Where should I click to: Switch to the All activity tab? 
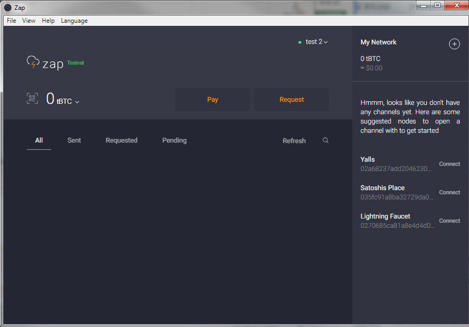coord(39,141)
